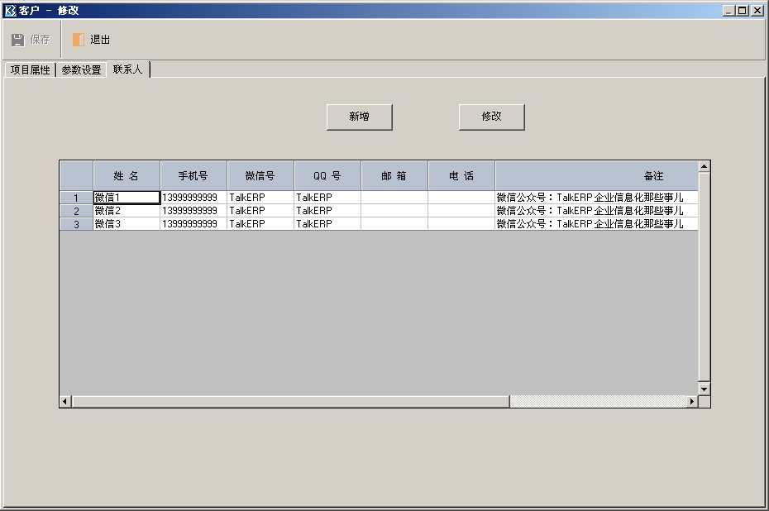Click the 姓名 column header
769x511 pixels.
click(127, 175)
